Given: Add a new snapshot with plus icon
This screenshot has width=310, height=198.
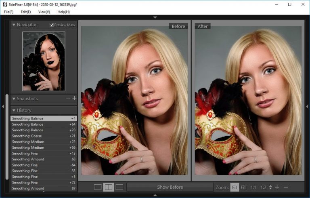Looking at the screenshot, I should tap(74, 98).
